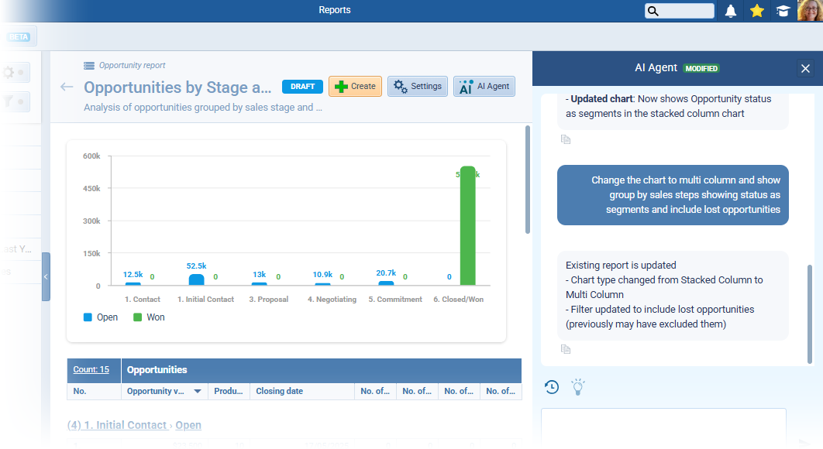The image size is (823, 449).
Task: Click the back arrow beside report title
Action: (67, 87)
